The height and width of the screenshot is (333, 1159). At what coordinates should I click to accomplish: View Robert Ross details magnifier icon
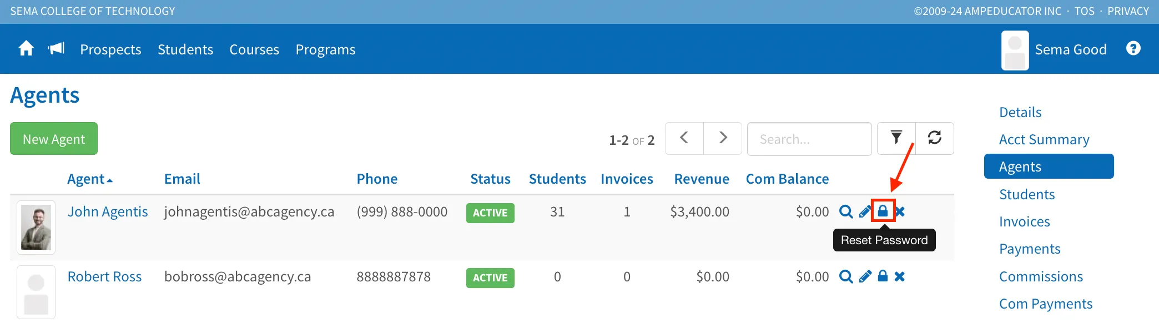[846, 276]
